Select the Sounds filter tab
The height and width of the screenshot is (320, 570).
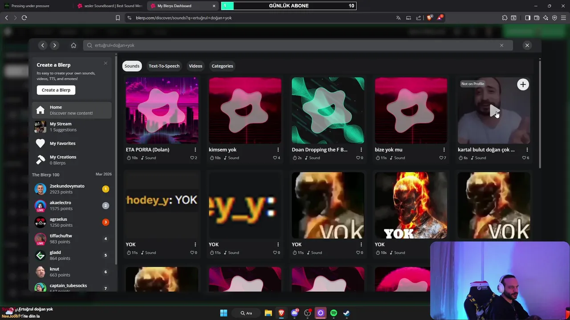132,66
